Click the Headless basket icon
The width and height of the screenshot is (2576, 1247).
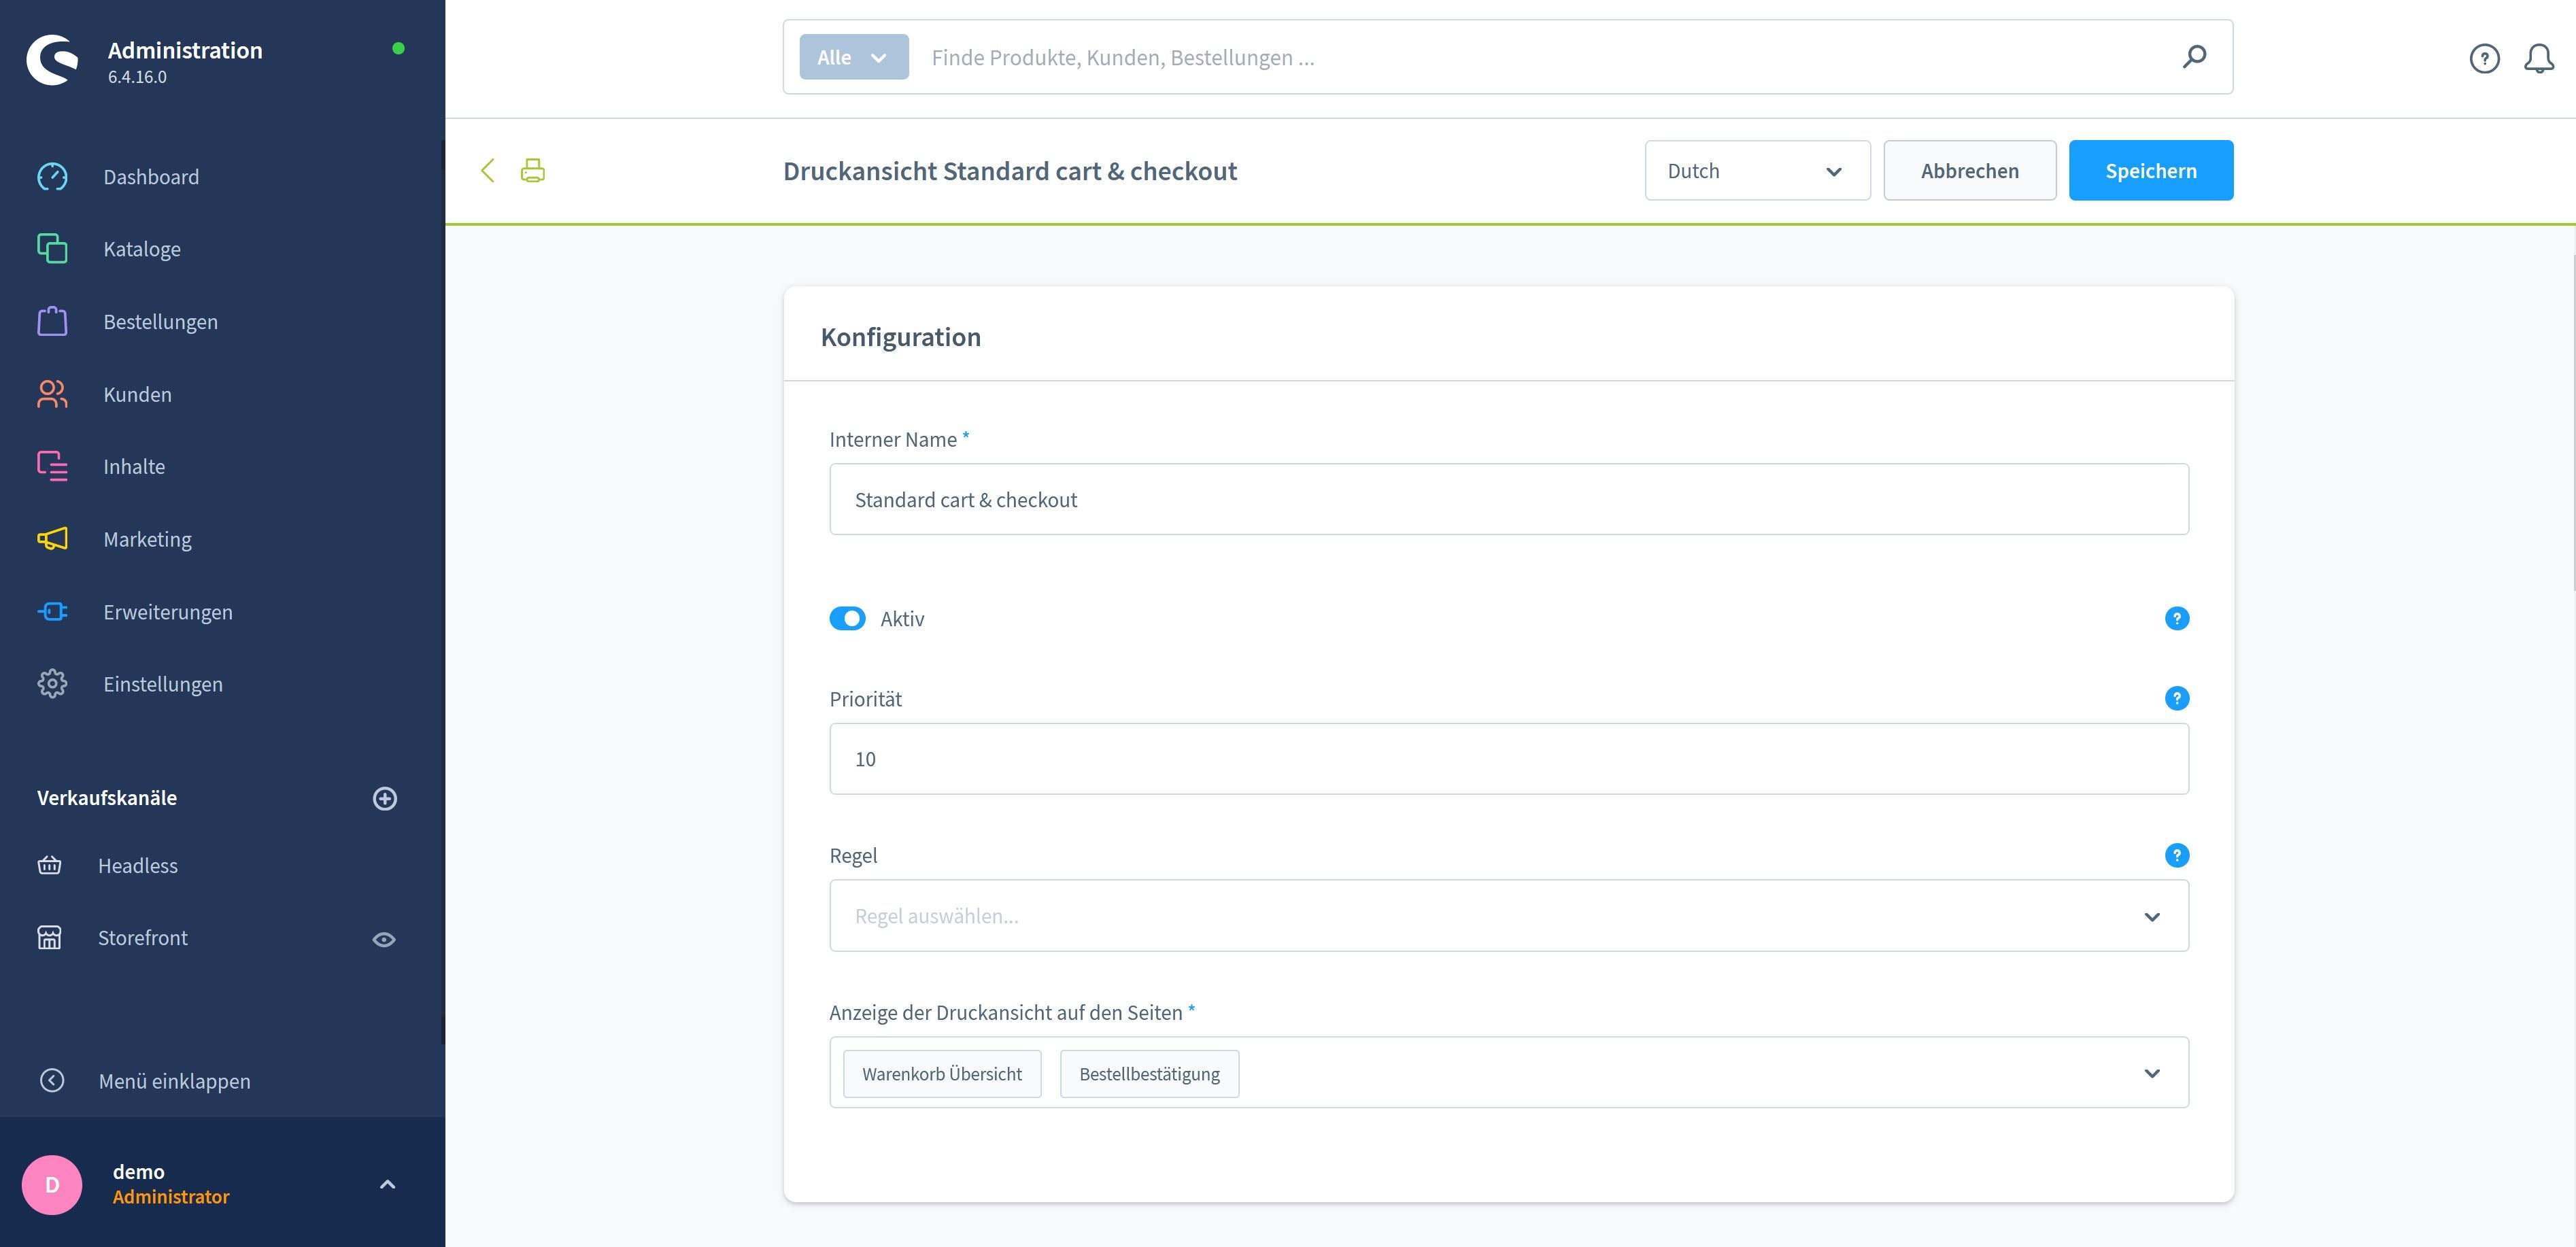click(49, 865)
